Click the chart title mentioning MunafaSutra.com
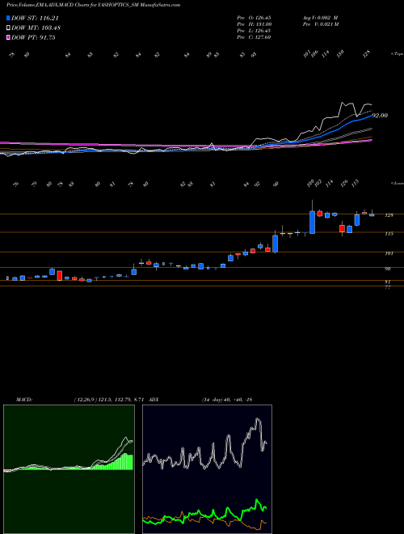Viewport: 404px width, 534px height. point(93,5)
